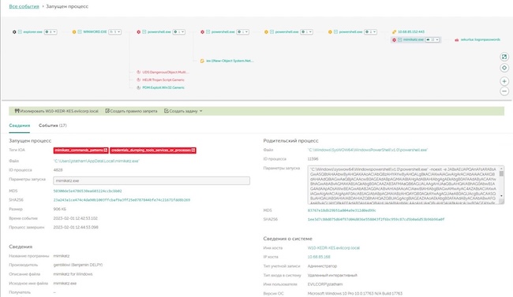The width and height of the screenshot is (513, 297).
Task: Select the sekurlsa::logonpasswords node
Action: 481,40
